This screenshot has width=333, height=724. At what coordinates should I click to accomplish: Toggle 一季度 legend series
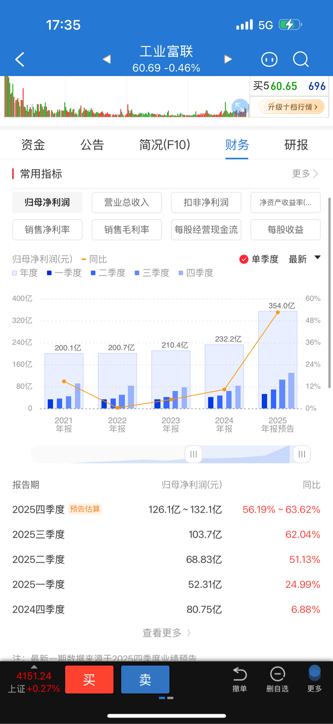click(x=64, y=273)
